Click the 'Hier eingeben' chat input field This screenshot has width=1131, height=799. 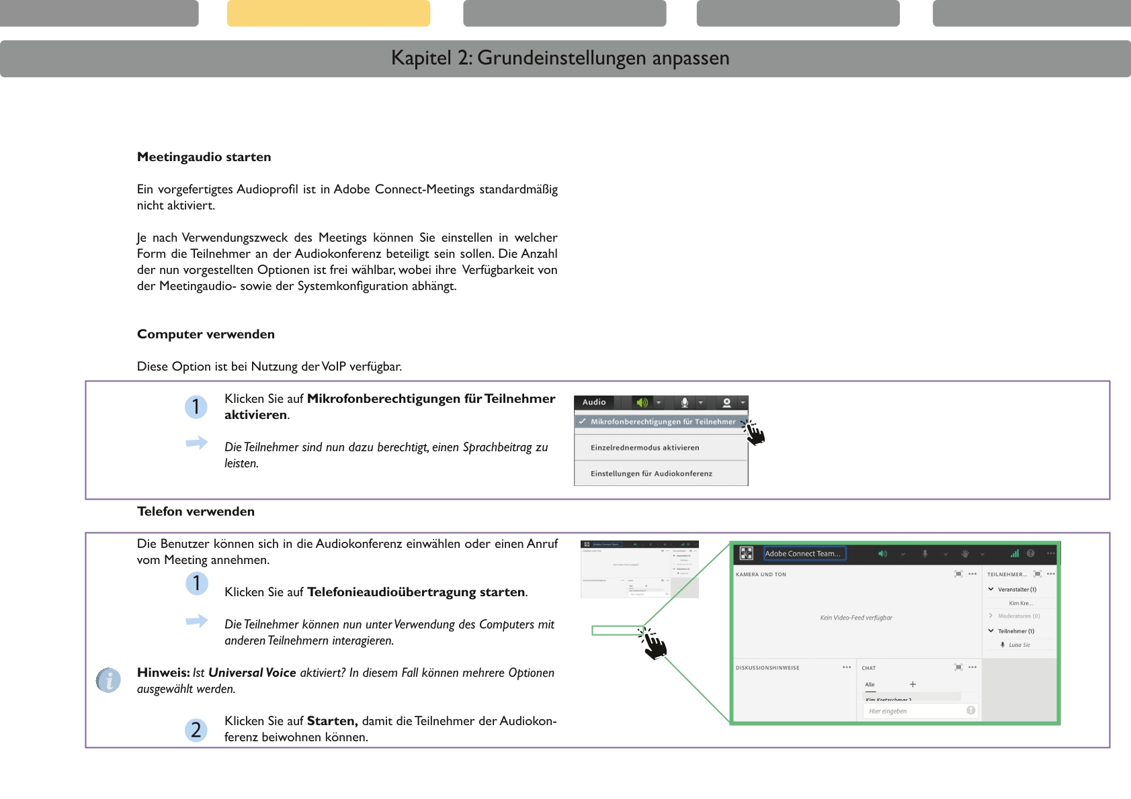[x=914, y=711]
